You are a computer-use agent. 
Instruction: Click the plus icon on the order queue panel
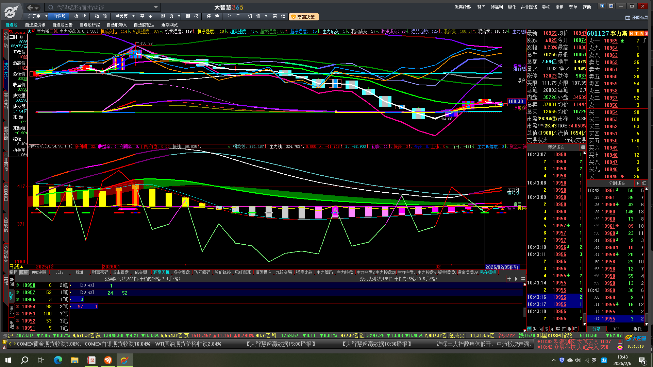(x=509, y=279)
